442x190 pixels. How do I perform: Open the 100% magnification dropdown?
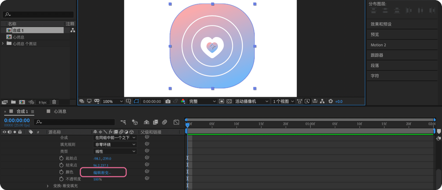click(x=113, y=101)
